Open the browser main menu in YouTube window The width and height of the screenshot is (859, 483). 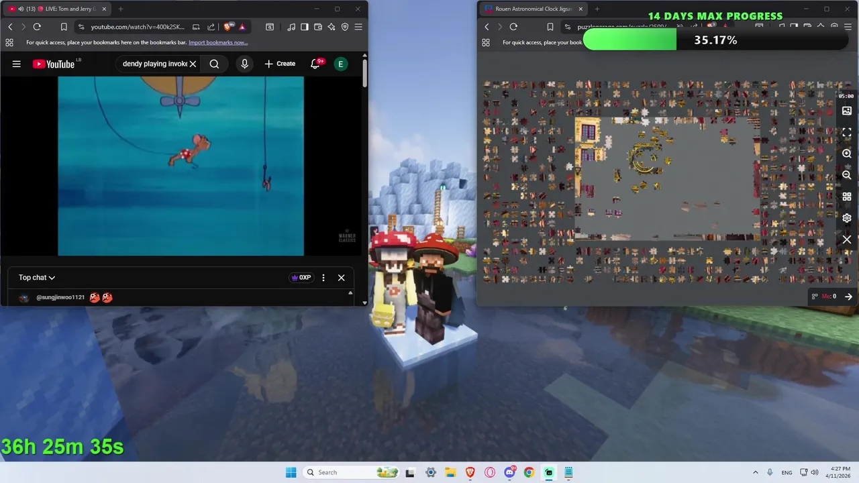[358, 27]
